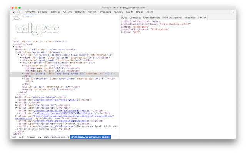
Task: Expand the head element node
Action: 14,44
